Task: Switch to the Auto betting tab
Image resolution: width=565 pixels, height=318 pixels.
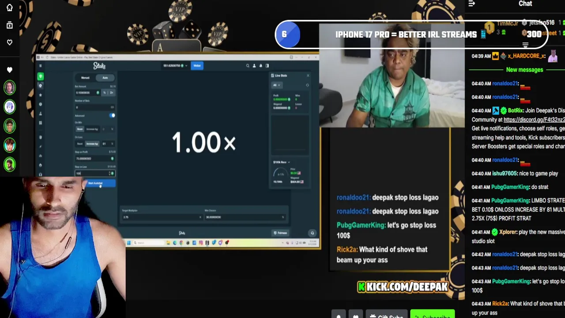Action: coord(105,78)
